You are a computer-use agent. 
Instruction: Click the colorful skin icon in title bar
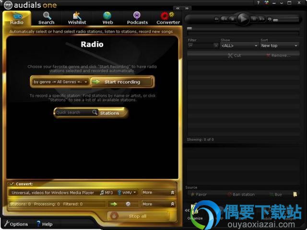(x=267, y=3)
